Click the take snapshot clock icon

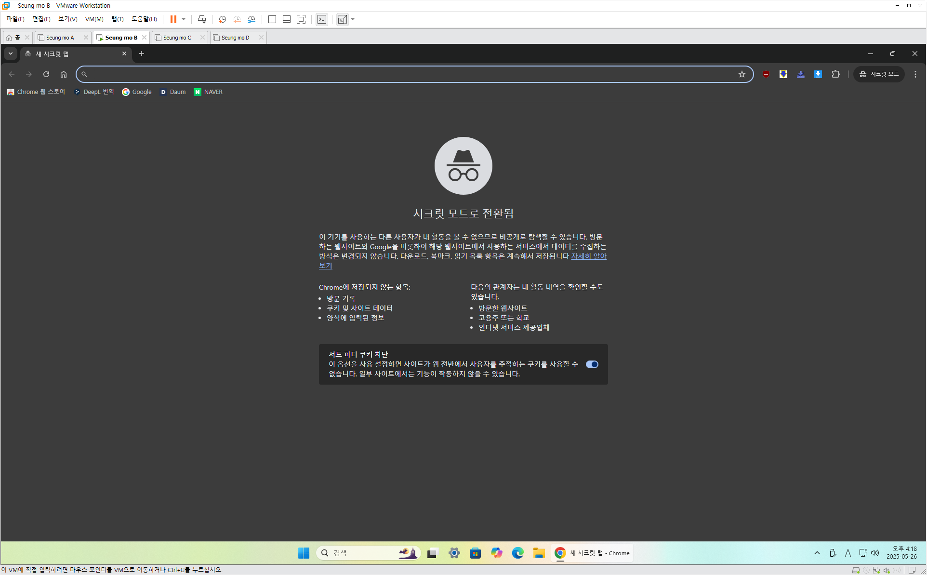pyautogui.click(x=222, y=19)
